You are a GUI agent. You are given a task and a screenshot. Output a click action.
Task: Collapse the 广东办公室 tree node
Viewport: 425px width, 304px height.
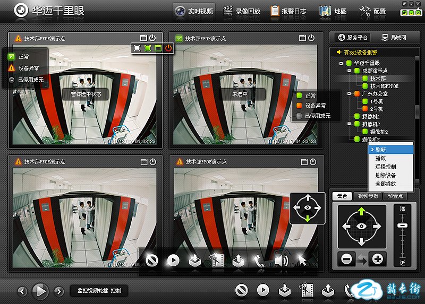coord(348,93)
